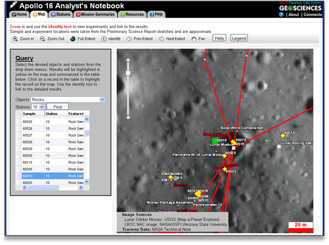Click the red Boulder label on map
Image resolution: width=329 pixels, height=245 pixels.
(x=180, y=185)
